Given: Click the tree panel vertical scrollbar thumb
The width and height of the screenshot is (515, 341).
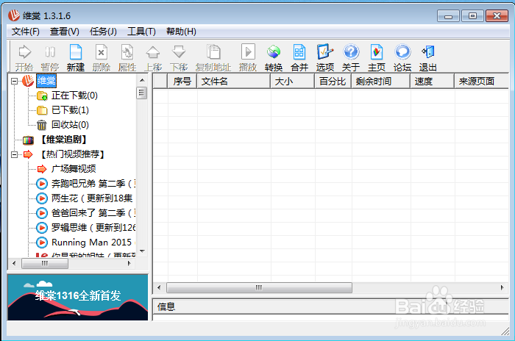Looking at the screenshot, I should (142, 93).
